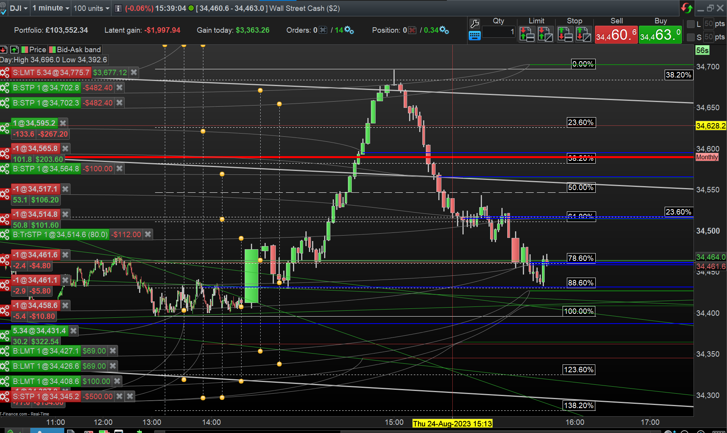The width and height of the screenshot is (727, 433).
Task: Cancel the B:STP 1@34,564.8 order
Action: pos(120,169)
